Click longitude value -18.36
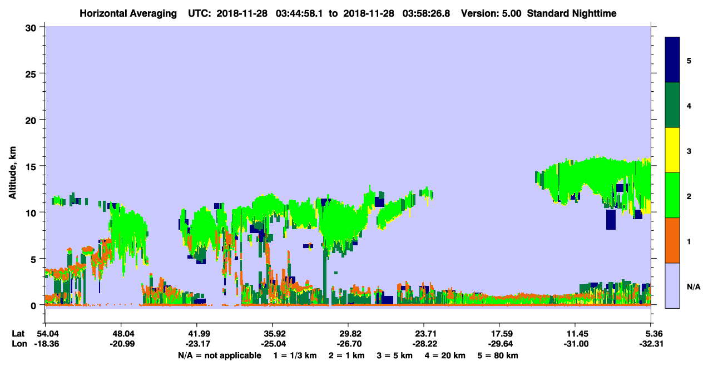Image resolution: width=723 pixels, height=371 pixels. [x=45, y=344]
